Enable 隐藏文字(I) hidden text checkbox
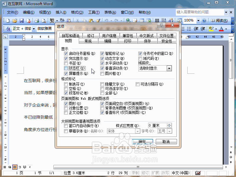Image resolution: width=236 pixels, height=177 pixels. (x=102, y=84)
